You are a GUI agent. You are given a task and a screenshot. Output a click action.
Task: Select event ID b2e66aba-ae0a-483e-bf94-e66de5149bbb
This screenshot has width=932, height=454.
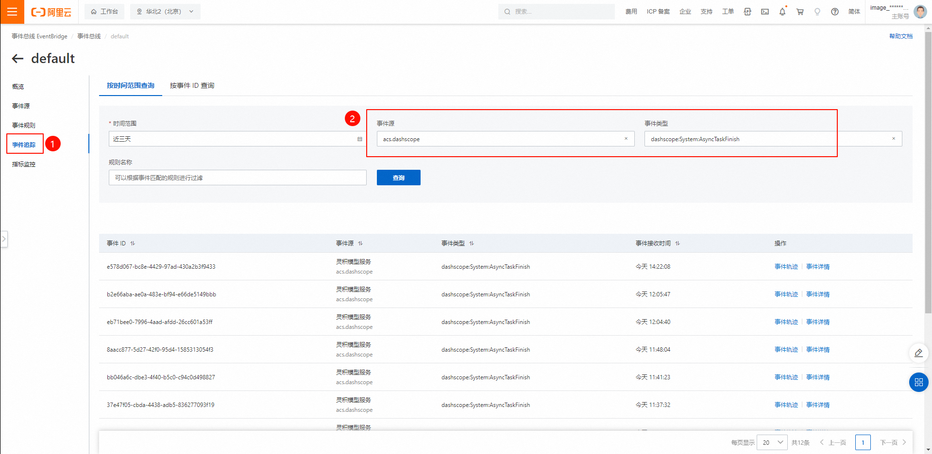pyautogui.click(x=161, y=294)
